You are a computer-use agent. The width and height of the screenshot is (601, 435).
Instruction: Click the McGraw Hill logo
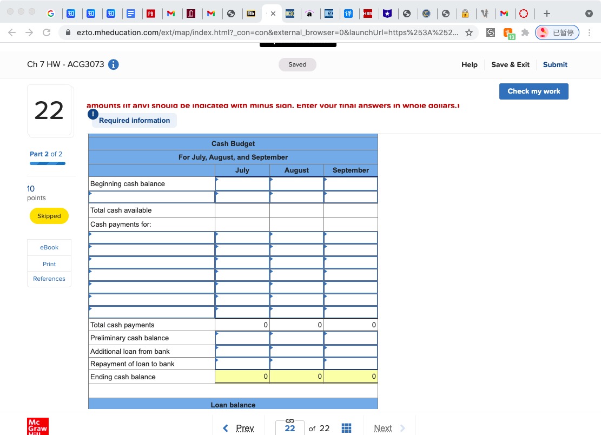[37, 426]
